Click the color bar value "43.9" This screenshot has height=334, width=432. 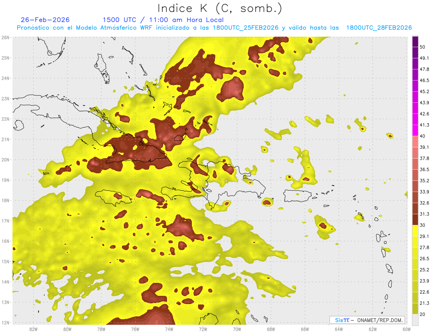pyautogui.click(x=424, y=103)
